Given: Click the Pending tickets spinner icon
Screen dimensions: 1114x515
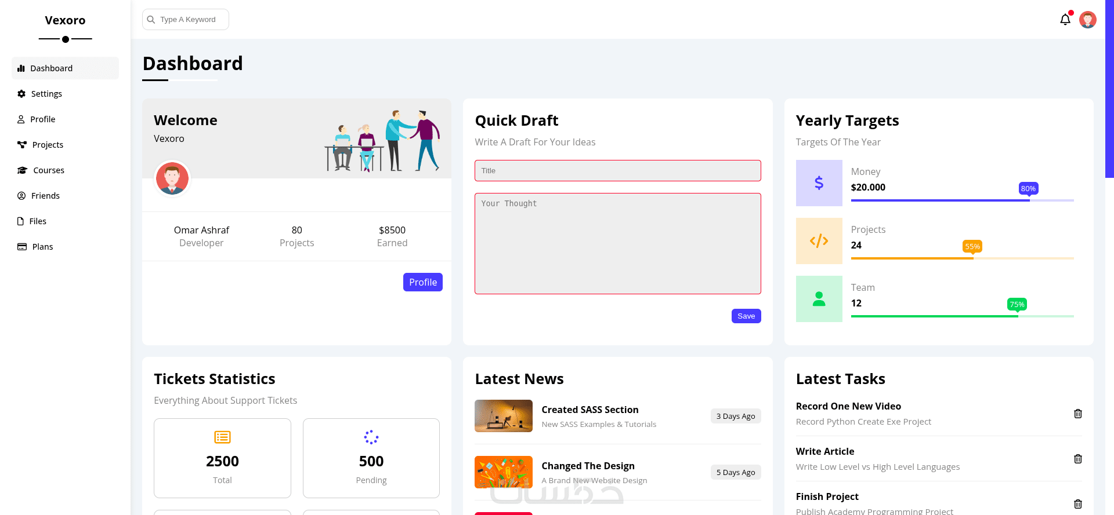Looking at the screenshot, I should coord(371,437).
